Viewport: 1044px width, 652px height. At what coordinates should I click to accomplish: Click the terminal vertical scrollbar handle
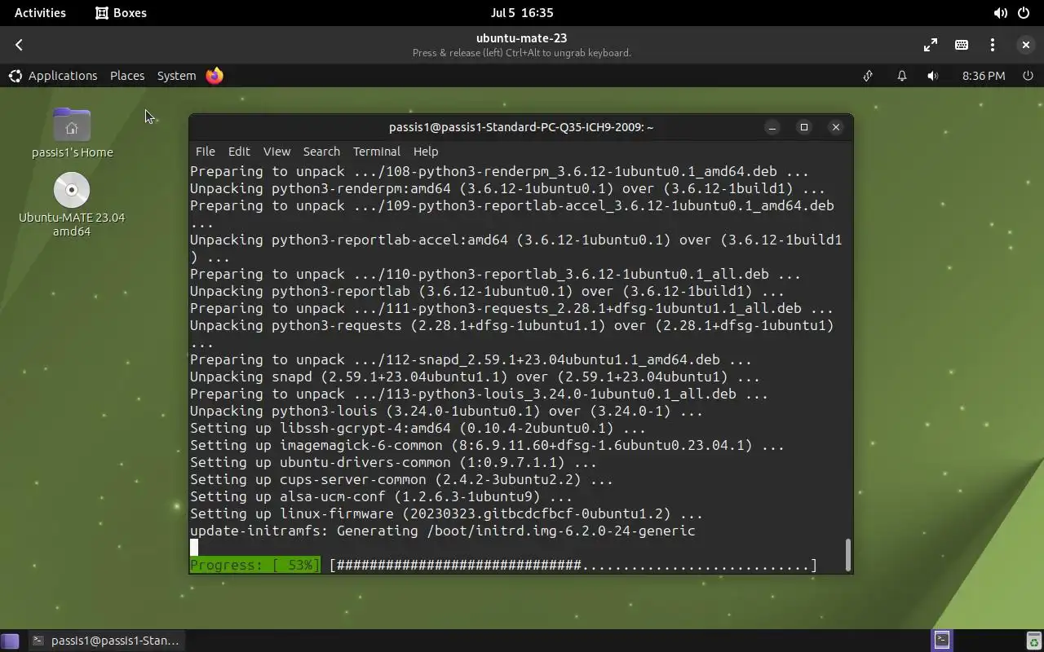click(848, 554)
